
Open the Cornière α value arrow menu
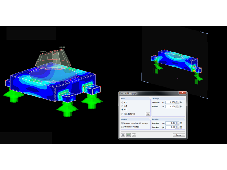(x=178, y=123)
